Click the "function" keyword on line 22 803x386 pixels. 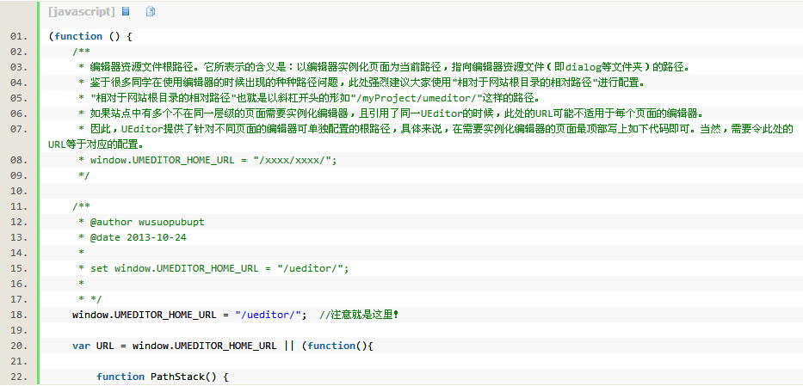click(x=120, y=377)
